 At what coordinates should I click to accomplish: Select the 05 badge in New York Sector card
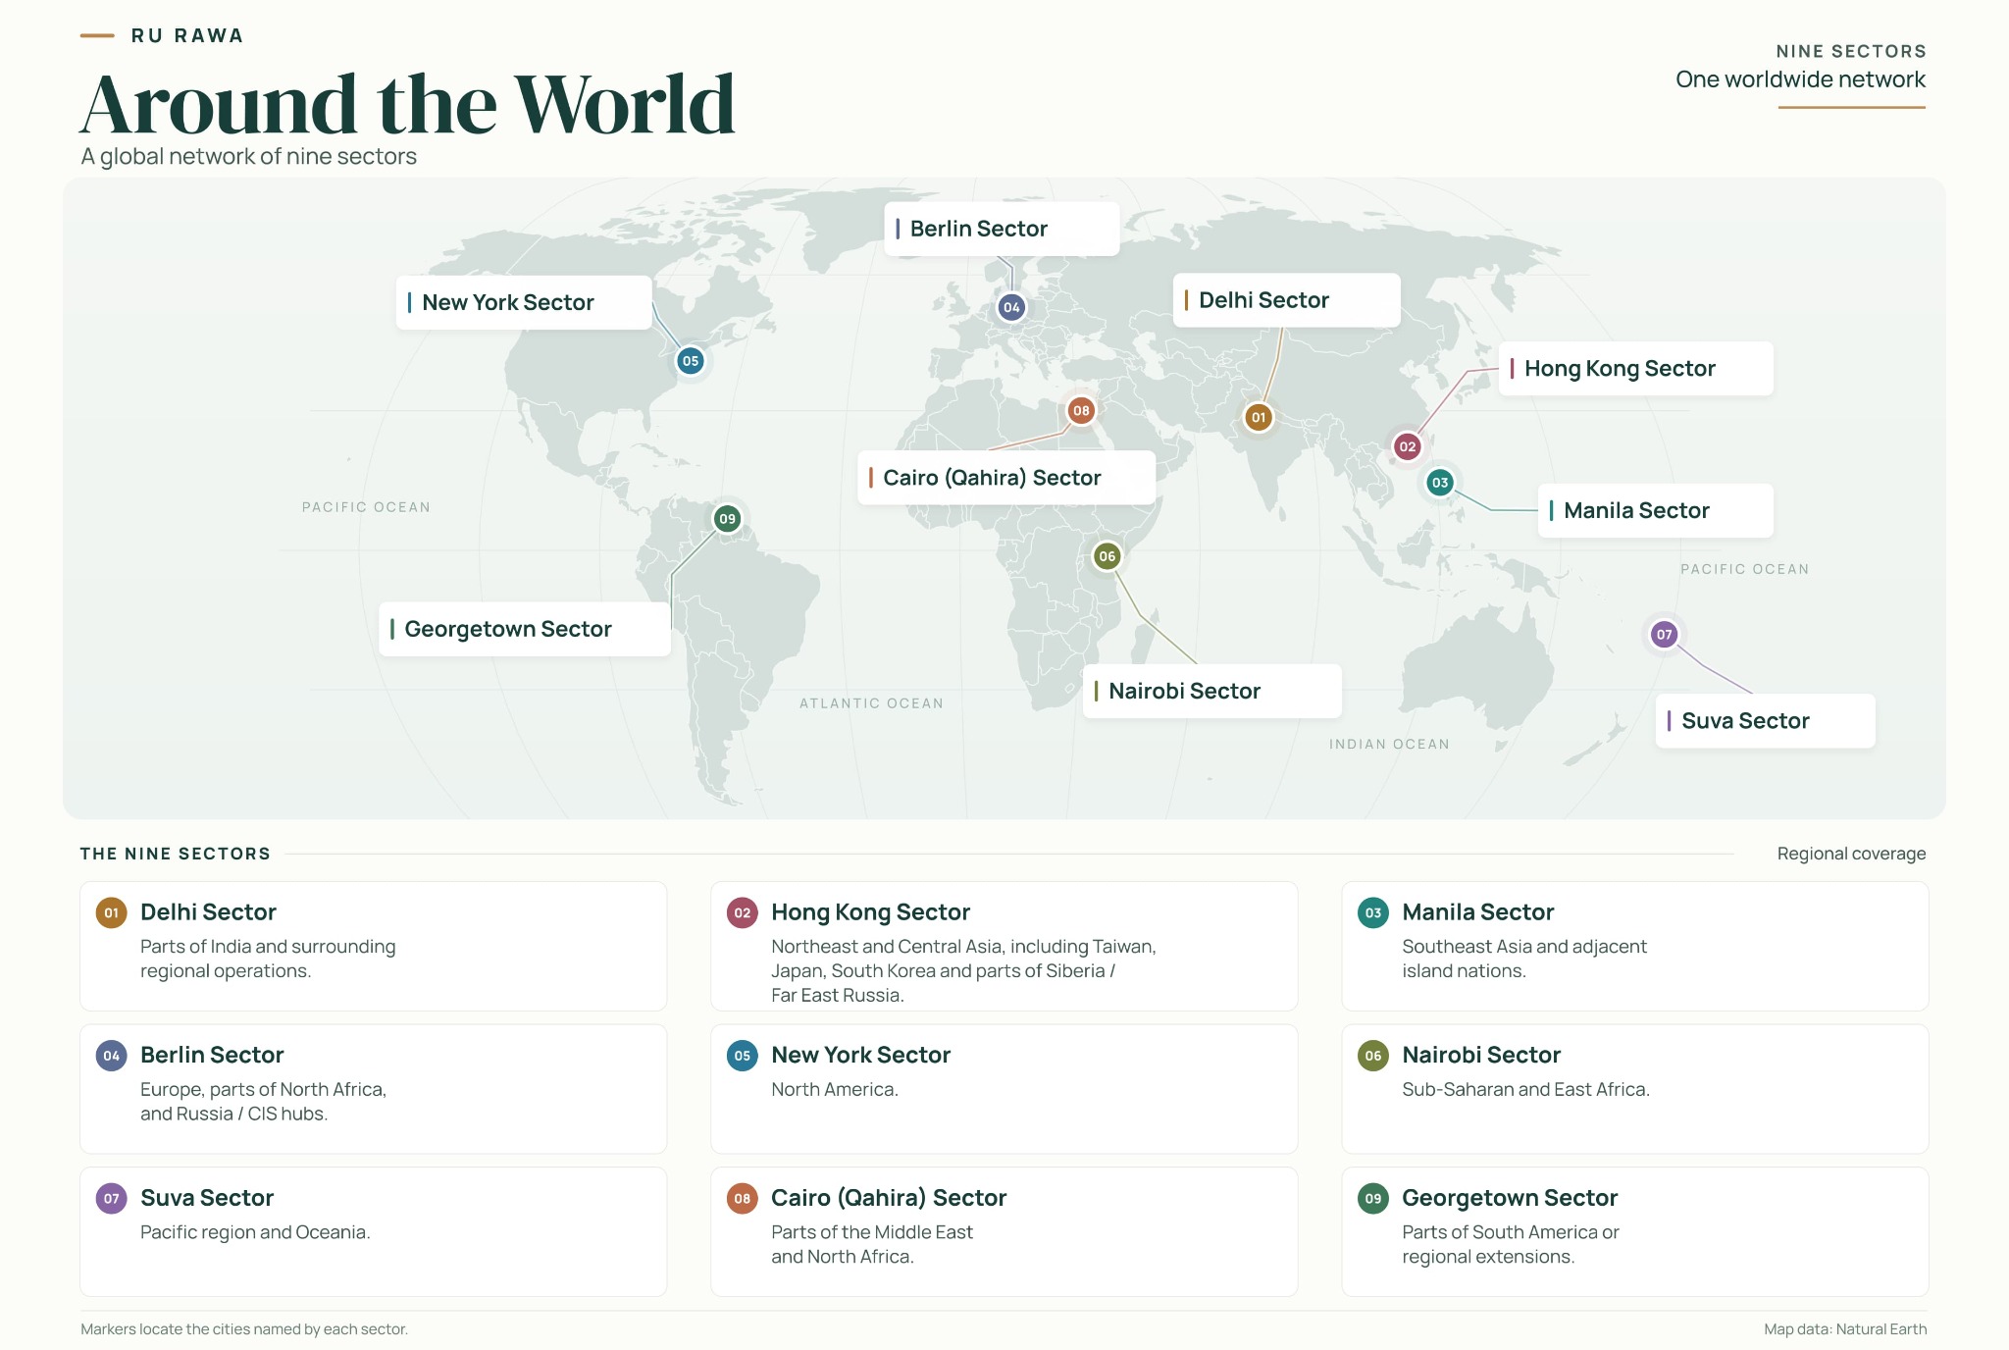click(743, 1056)
